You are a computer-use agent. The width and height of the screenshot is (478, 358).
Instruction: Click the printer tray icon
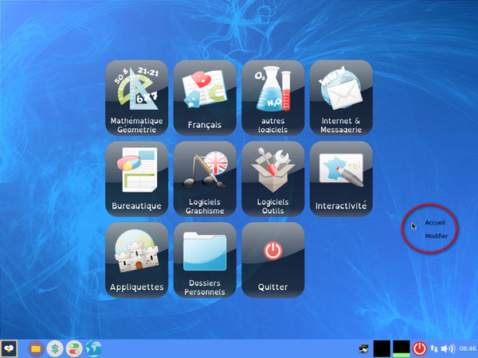363,348
